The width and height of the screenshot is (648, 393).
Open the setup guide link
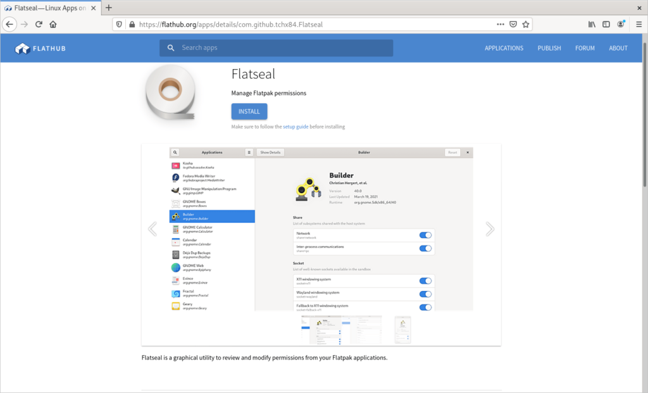pyautogui.click(x=296, y=127)
